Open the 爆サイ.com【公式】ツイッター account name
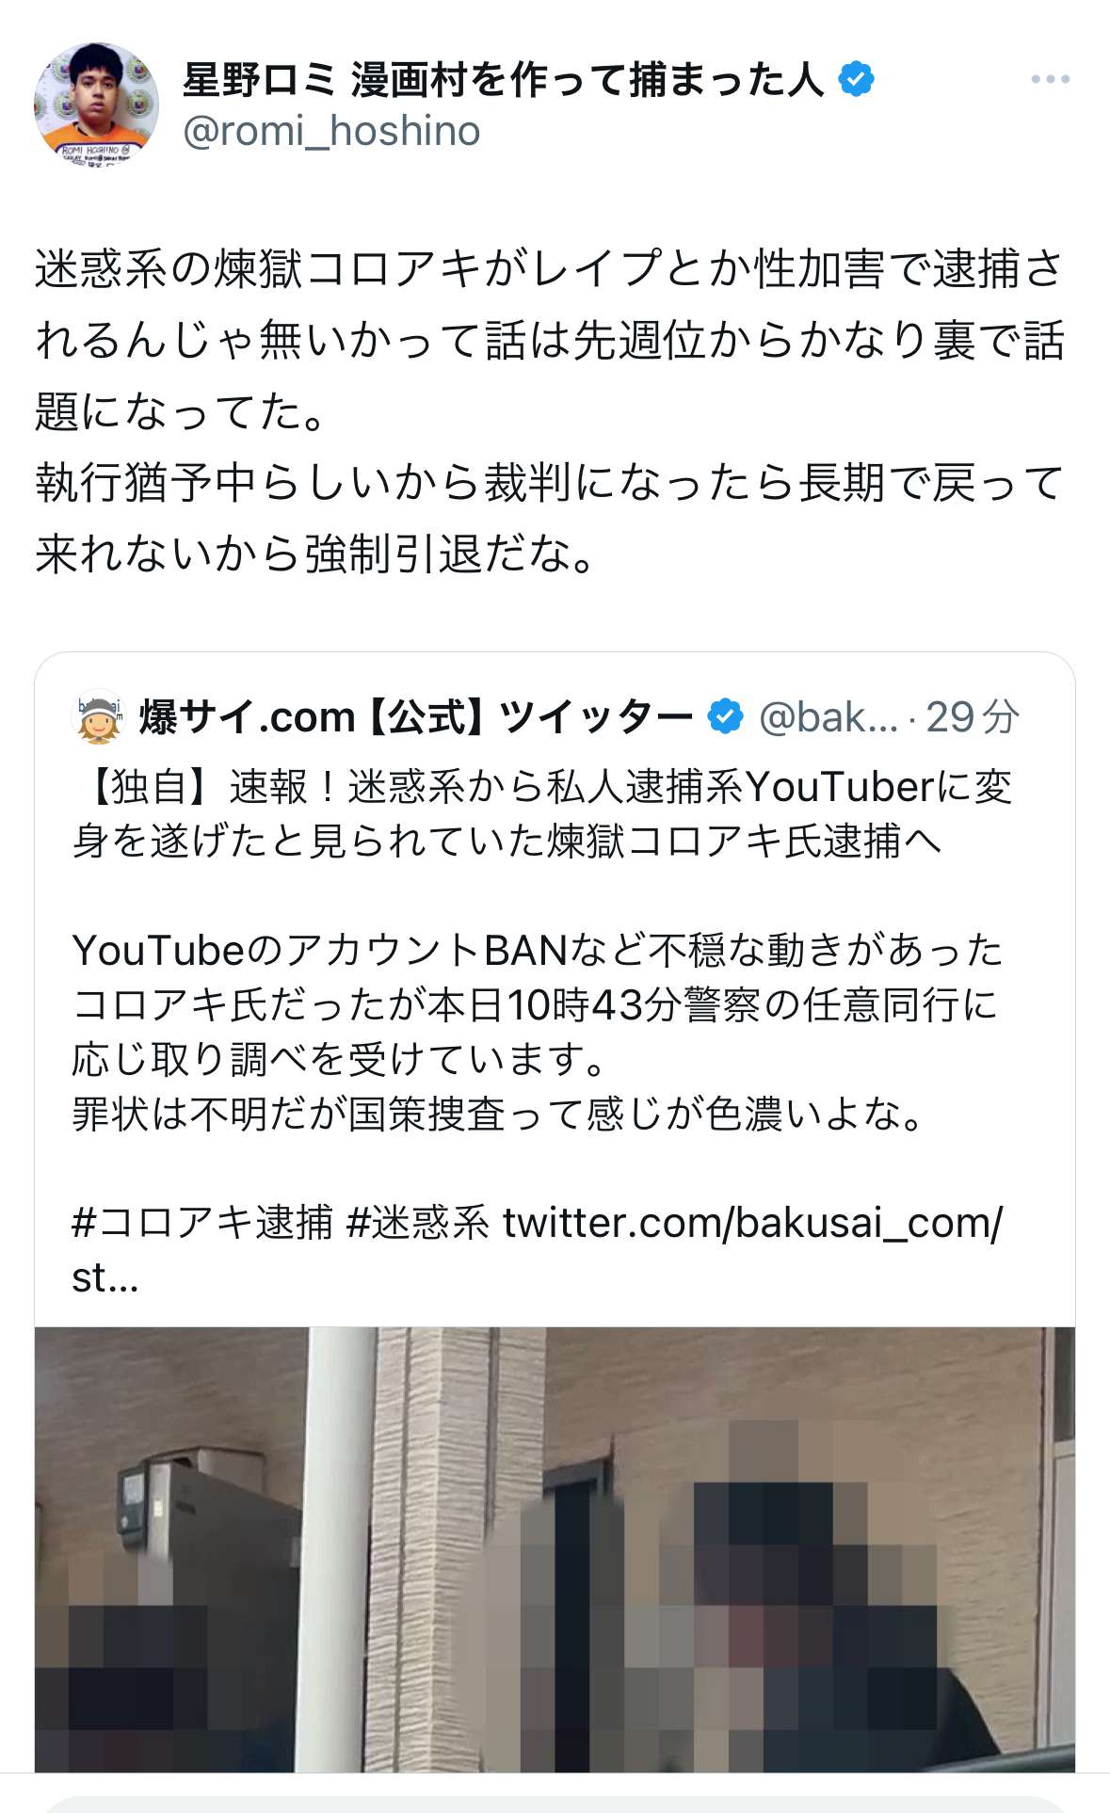The width and height of the screenshot is (1110, 1813). click(x=416, y=717)
